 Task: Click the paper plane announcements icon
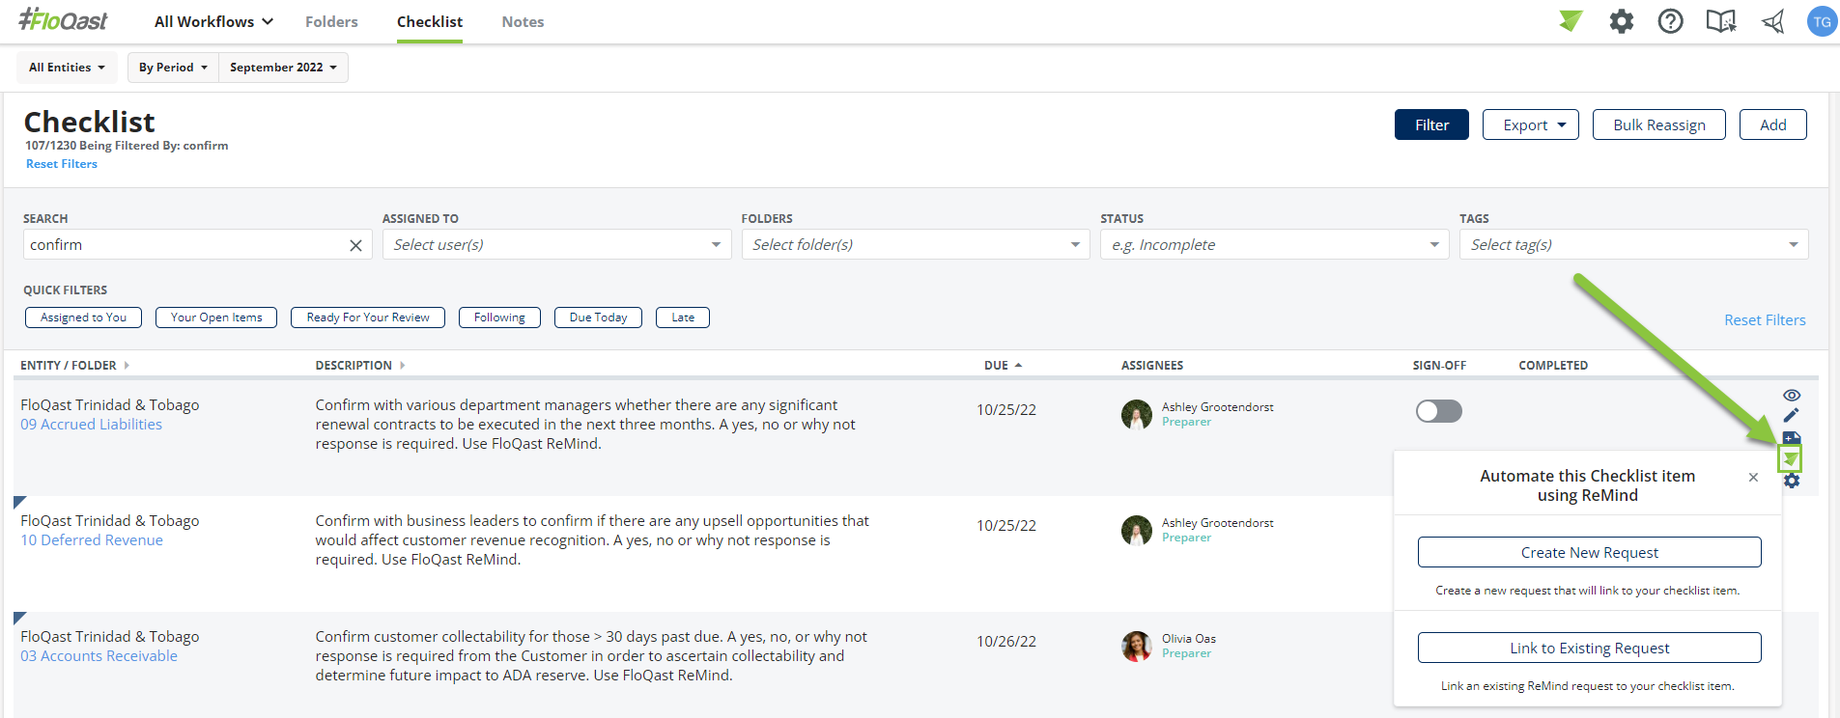coord(1772,21)
